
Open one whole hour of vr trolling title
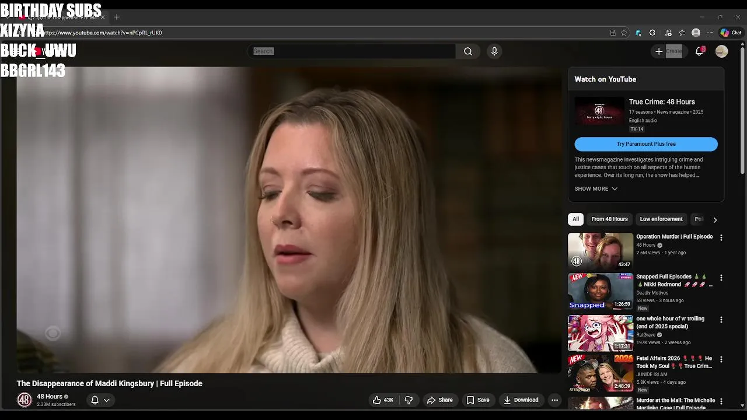point(670,323)
